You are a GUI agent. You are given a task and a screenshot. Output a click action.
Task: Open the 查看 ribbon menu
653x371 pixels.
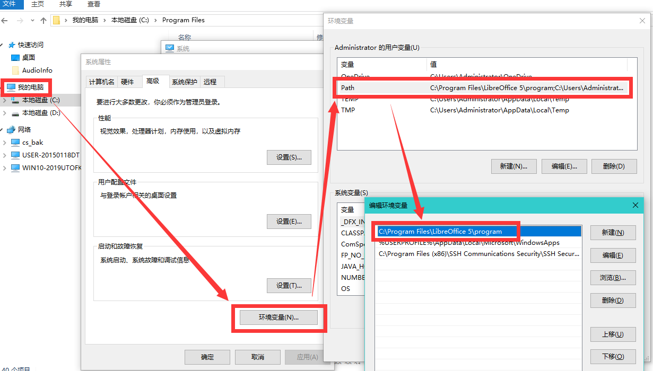click(93, 4)
